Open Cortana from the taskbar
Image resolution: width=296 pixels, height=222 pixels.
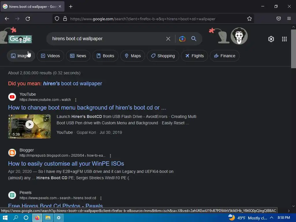[26, 218]
